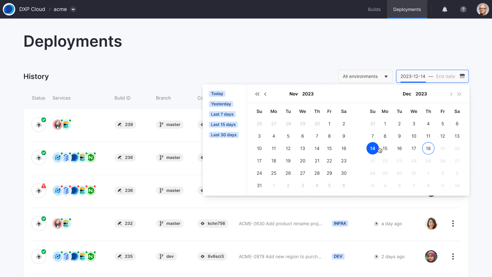
Task: Click the DEV environment badge
Action: coord(338,256)
